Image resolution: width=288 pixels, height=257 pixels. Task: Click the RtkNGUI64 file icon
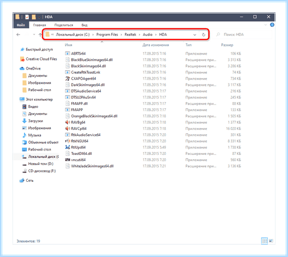(x=68, y=141)
